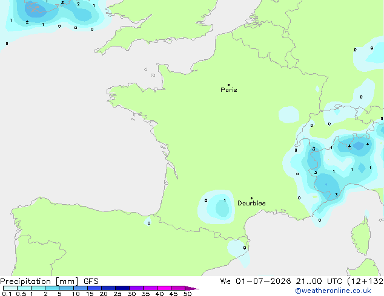Click the Paris city label
Image resolution: width=384 pixels, height=296 pixels.
pyautogui.click(x=229, y=90)
